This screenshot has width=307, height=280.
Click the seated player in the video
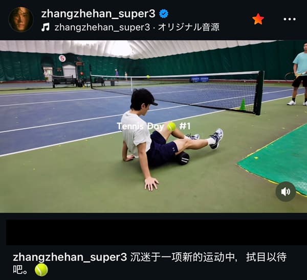(x=166, y=137)
